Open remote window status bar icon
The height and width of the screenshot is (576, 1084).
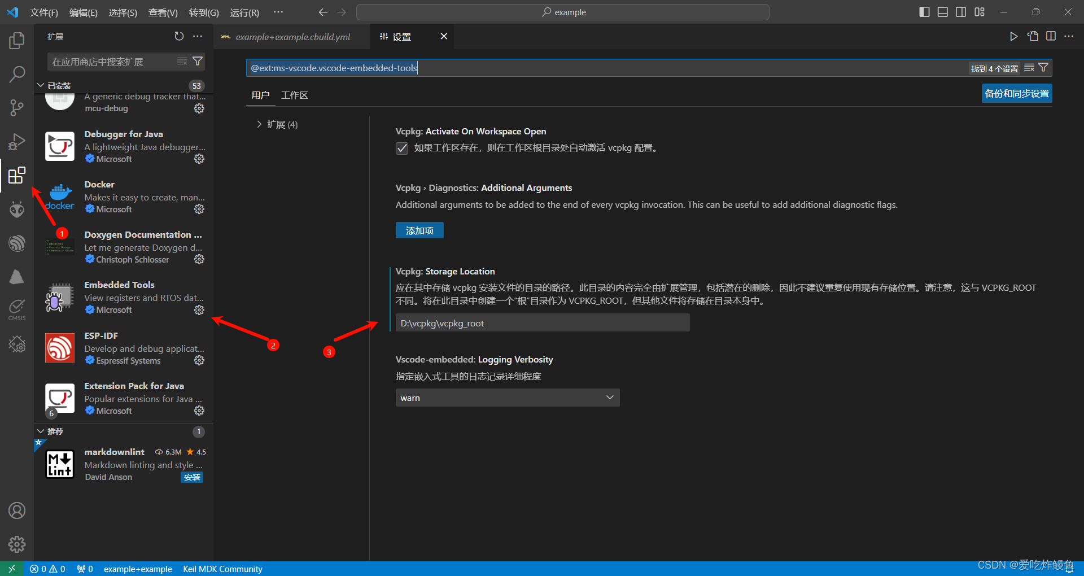(x=12, y=569)
